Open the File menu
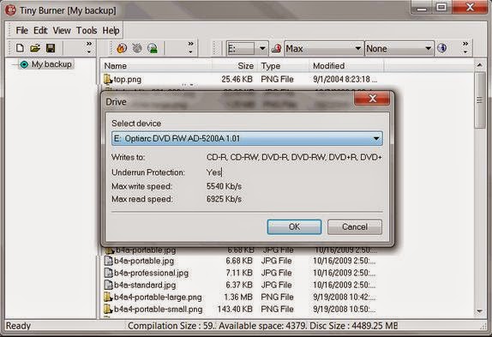This screenshot has height=337, width=492. point(22,30)
